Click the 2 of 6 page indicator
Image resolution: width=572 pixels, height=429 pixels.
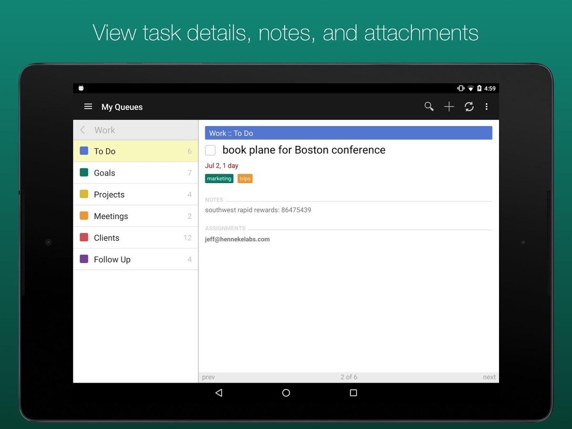pos(349,377)
